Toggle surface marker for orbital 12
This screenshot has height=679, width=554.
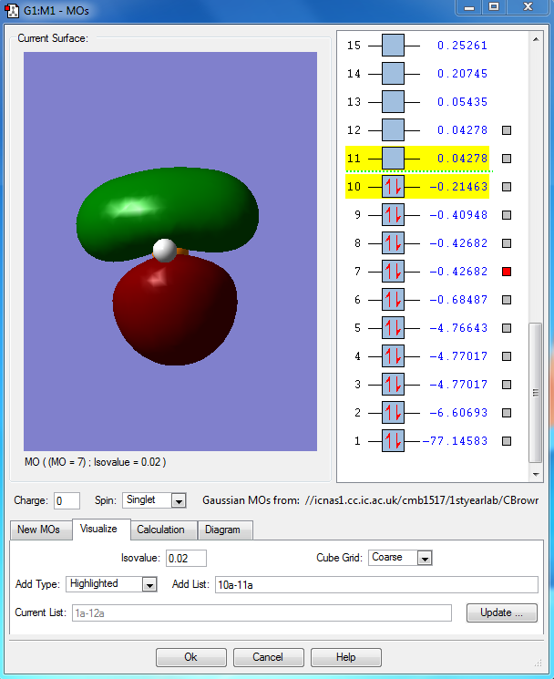tap(507, 130)
